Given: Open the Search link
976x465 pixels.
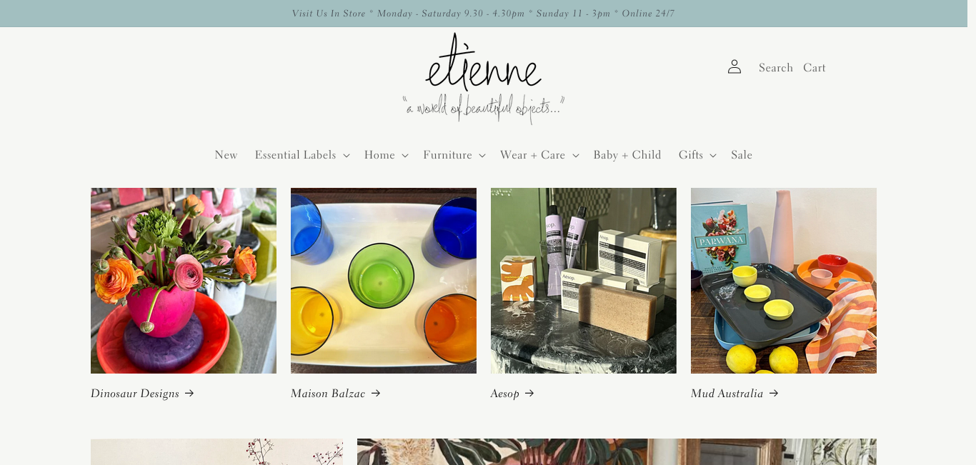Looking at the screenshot, I should click(x=776, y=68).
